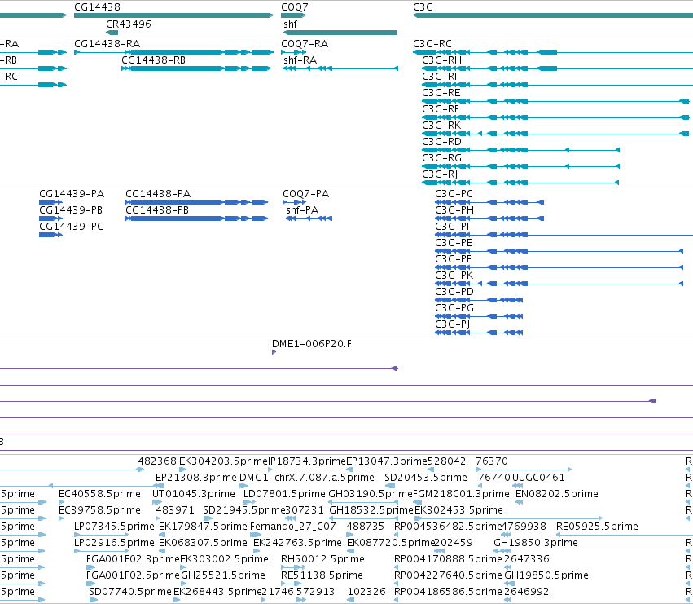Click the COQ7-RA transcript label
The width and height of the screenshot is (693, 604).
305,44
